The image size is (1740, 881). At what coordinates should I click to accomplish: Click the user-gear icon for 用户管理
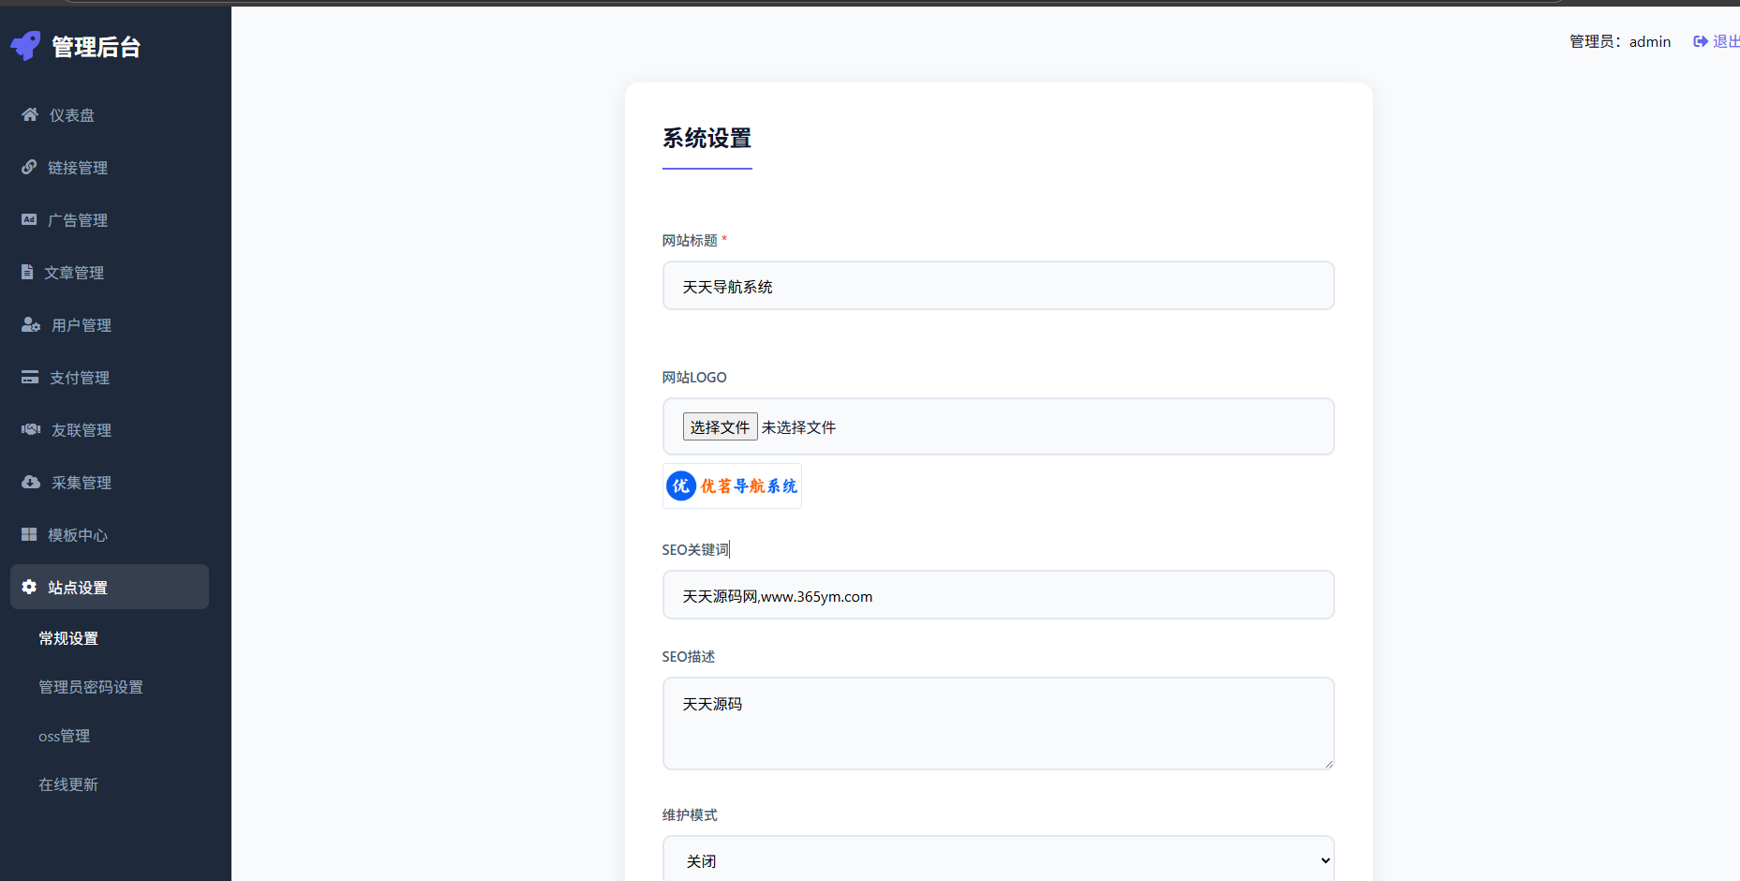[31, 324]
